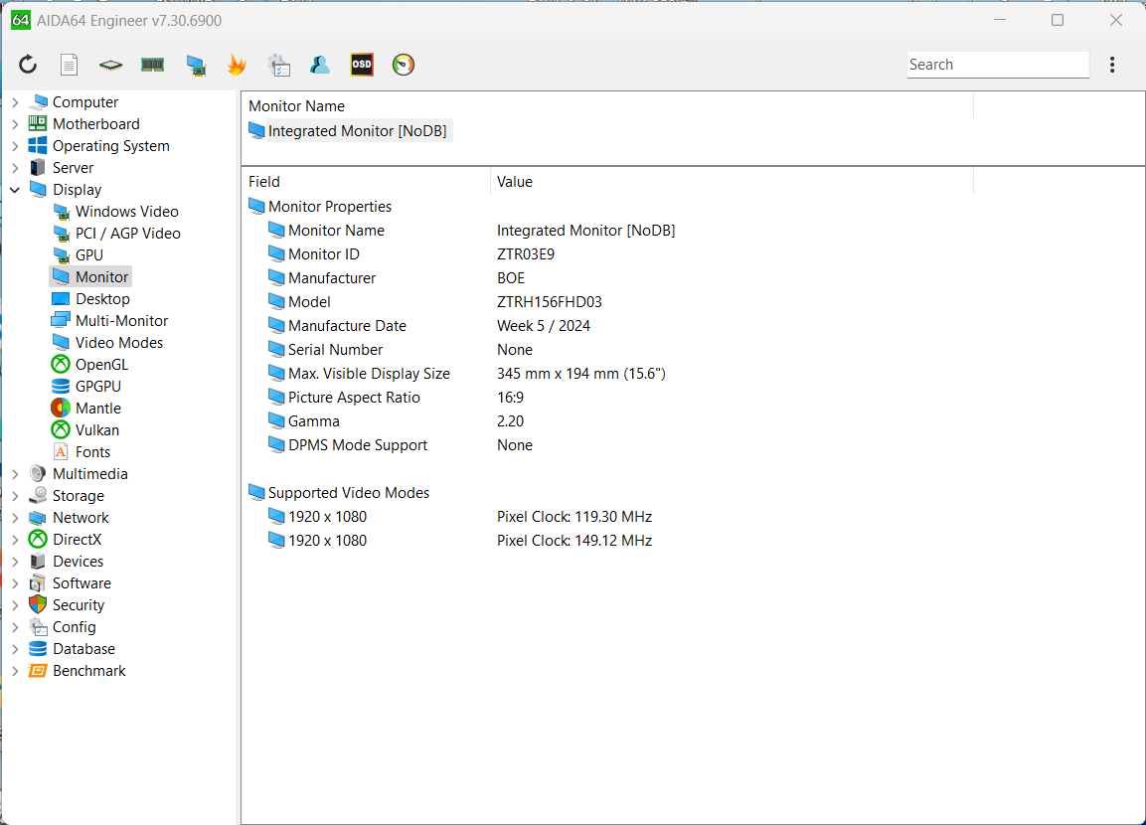The height and width of the screenshot is (825, 1146).
Task: Open Video Modes in the sidebar
Action: tap(118, 343)
